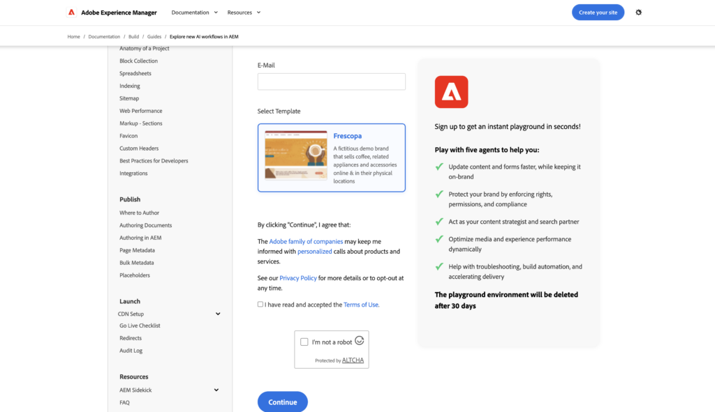Expand the CDN Setup sidebar section
The image size is (715, 412).
(218, 314)
